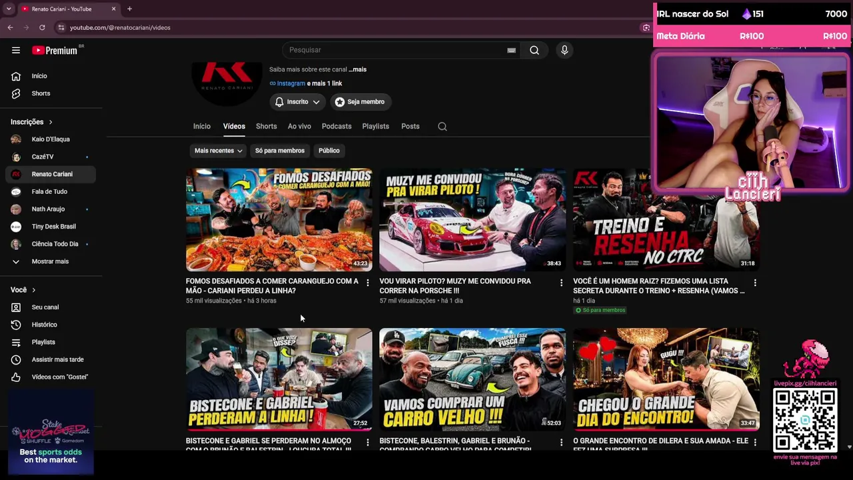Open Tiny Desk Brasil subscription channel

(x=51, y=227)
